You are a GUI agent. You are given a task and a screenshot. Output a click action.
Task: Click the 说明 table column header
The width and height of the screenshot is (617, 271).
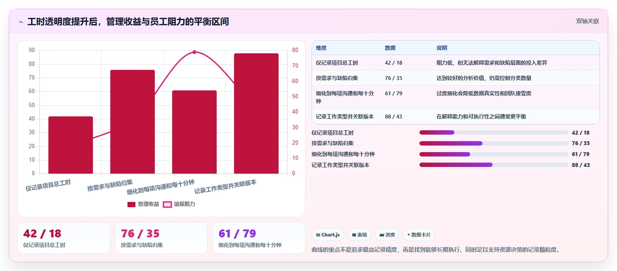tap(442, 48)
